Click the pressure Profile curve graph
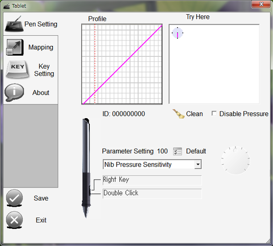 [122, 64]
